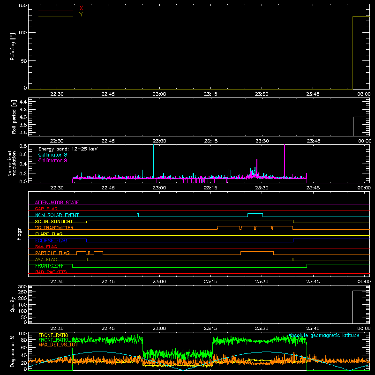Click the "Flags" vertical axis title
The width and height of the screenshot is (375, 375).
[x=19, y=234]
